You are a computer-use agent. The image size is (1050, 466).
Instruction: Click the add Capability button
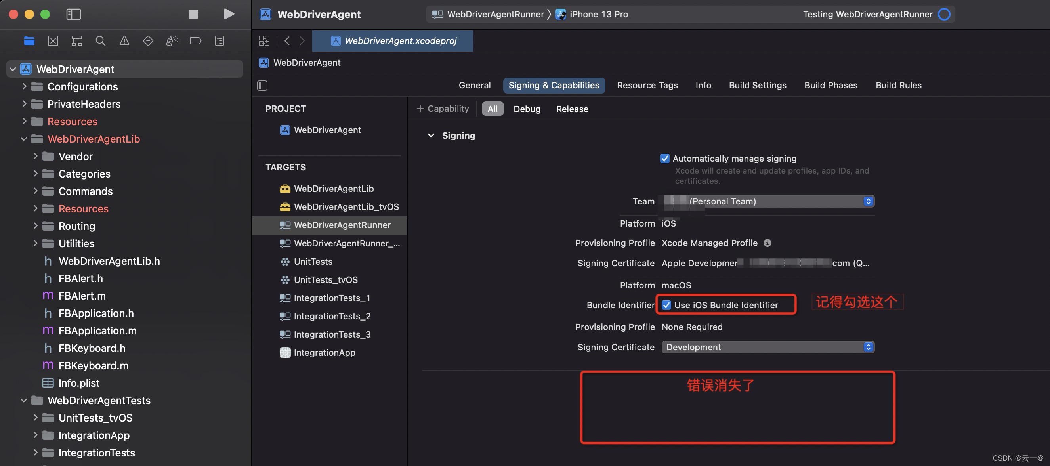coord(443,109)
